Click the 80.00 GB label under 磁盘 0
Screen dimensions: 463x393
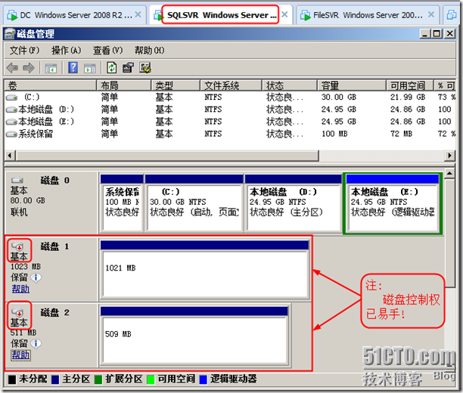[28, 200]
